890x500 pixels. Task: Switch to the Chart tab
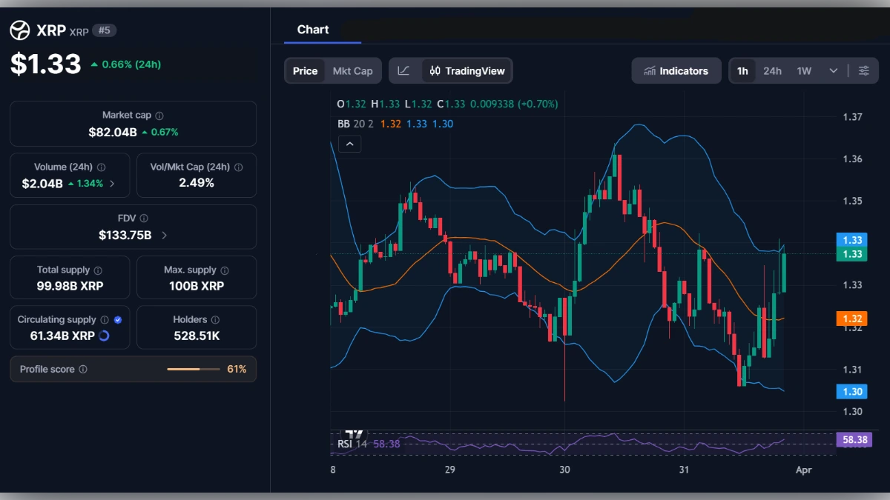[x=312, y=30]
